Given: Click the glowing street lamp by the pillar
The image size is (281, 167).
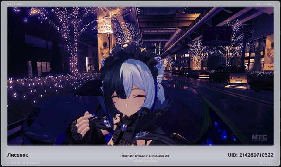Looking at the screenshot, I should 109,33.
